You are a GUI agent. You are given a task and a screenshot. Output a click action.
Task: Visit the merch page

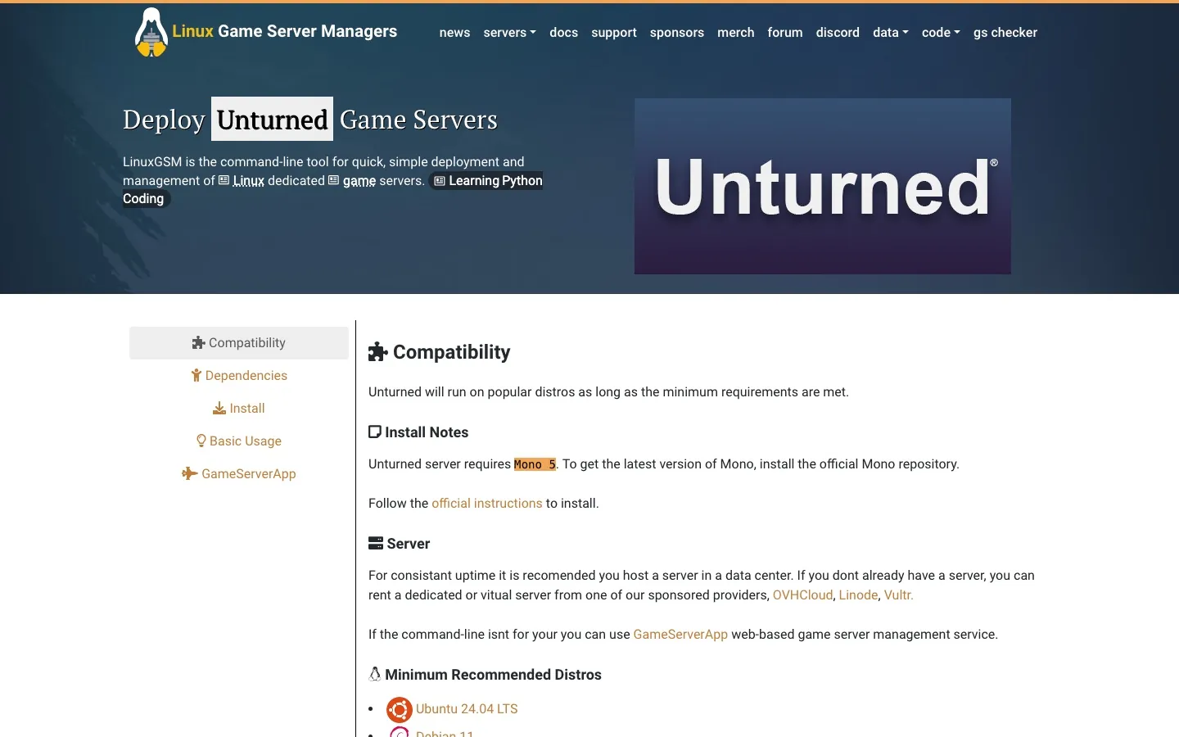736,33
